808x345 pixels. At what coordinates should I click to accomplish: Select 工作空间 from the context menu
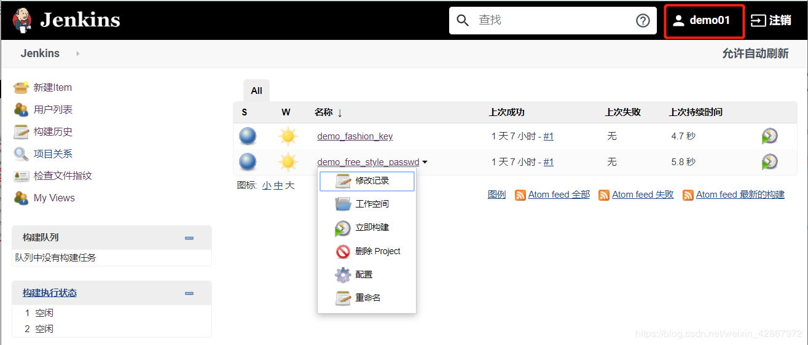click(x=367, y=204)
